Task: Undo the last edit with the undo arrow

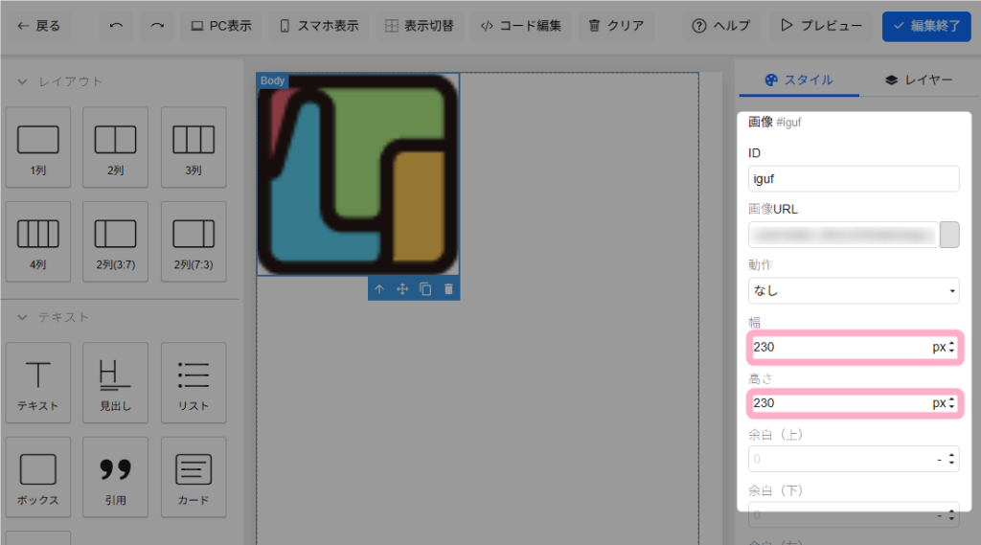Action: tap(116, 26)
